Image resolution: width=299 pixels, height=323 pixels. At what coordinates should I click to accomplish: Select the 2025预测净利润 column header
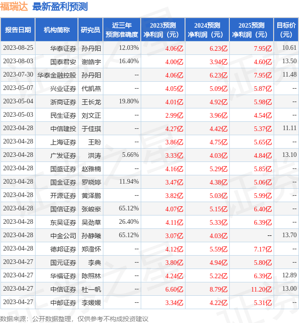pyautogui.click(x=251, y=30)
